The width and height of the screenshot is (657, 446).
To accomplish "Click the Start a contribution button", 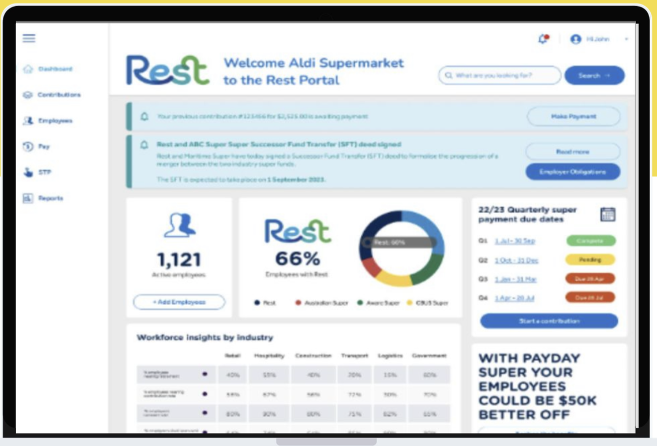I will (x=549, y=321).
